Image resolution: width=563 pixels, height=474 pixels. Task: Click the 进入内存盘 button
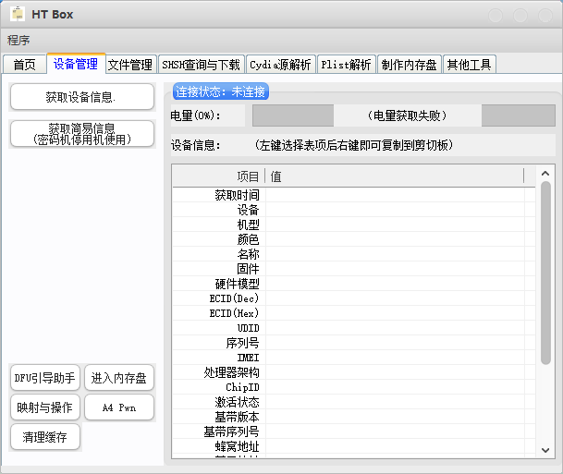point(119,378)
